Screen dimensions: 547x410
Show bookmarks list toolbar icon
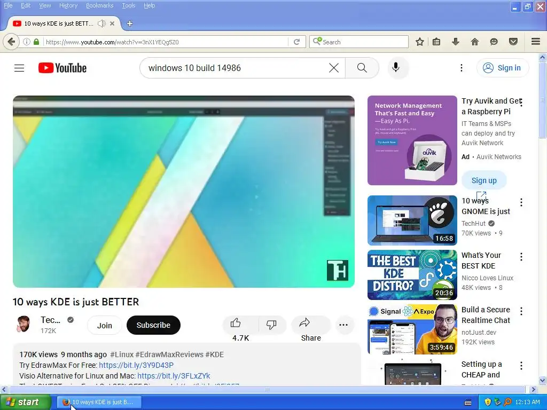coord(436,42)
